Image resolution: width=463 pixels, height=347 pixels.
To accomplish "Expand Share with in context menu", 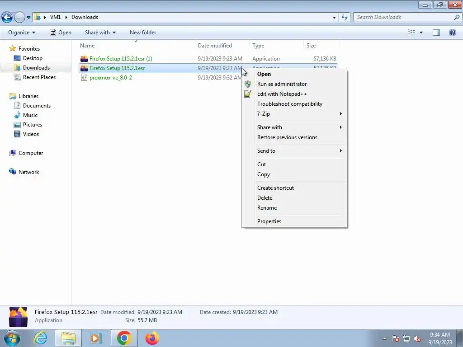I will pos(294,127).
